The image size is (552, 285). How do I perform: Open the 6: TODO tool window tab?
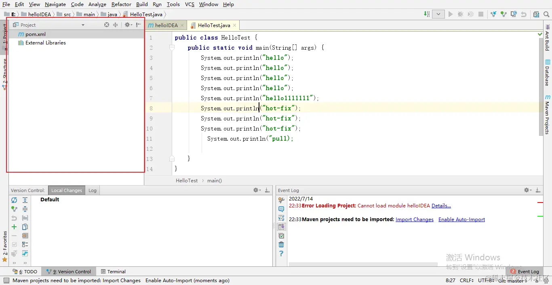25,272
